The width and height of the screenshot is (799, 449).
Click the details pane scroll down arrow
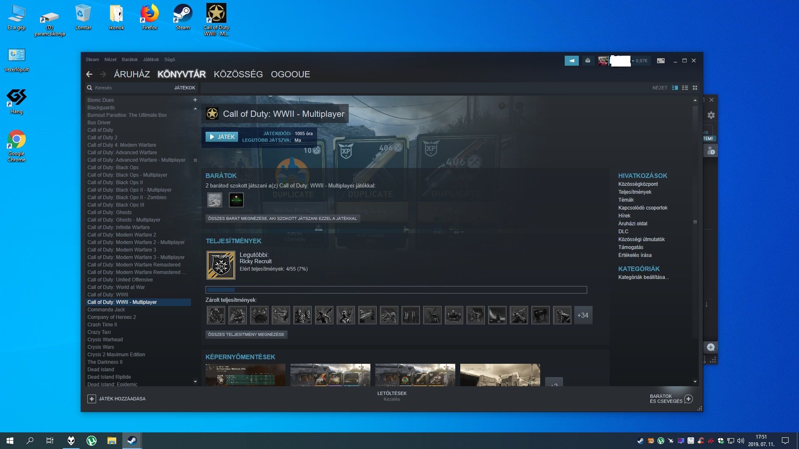(x=695, y=382)
